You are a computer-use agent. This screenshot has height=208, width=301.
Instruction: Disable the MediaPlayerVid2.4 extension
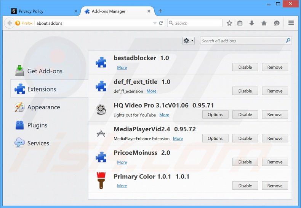click(245, 138)
